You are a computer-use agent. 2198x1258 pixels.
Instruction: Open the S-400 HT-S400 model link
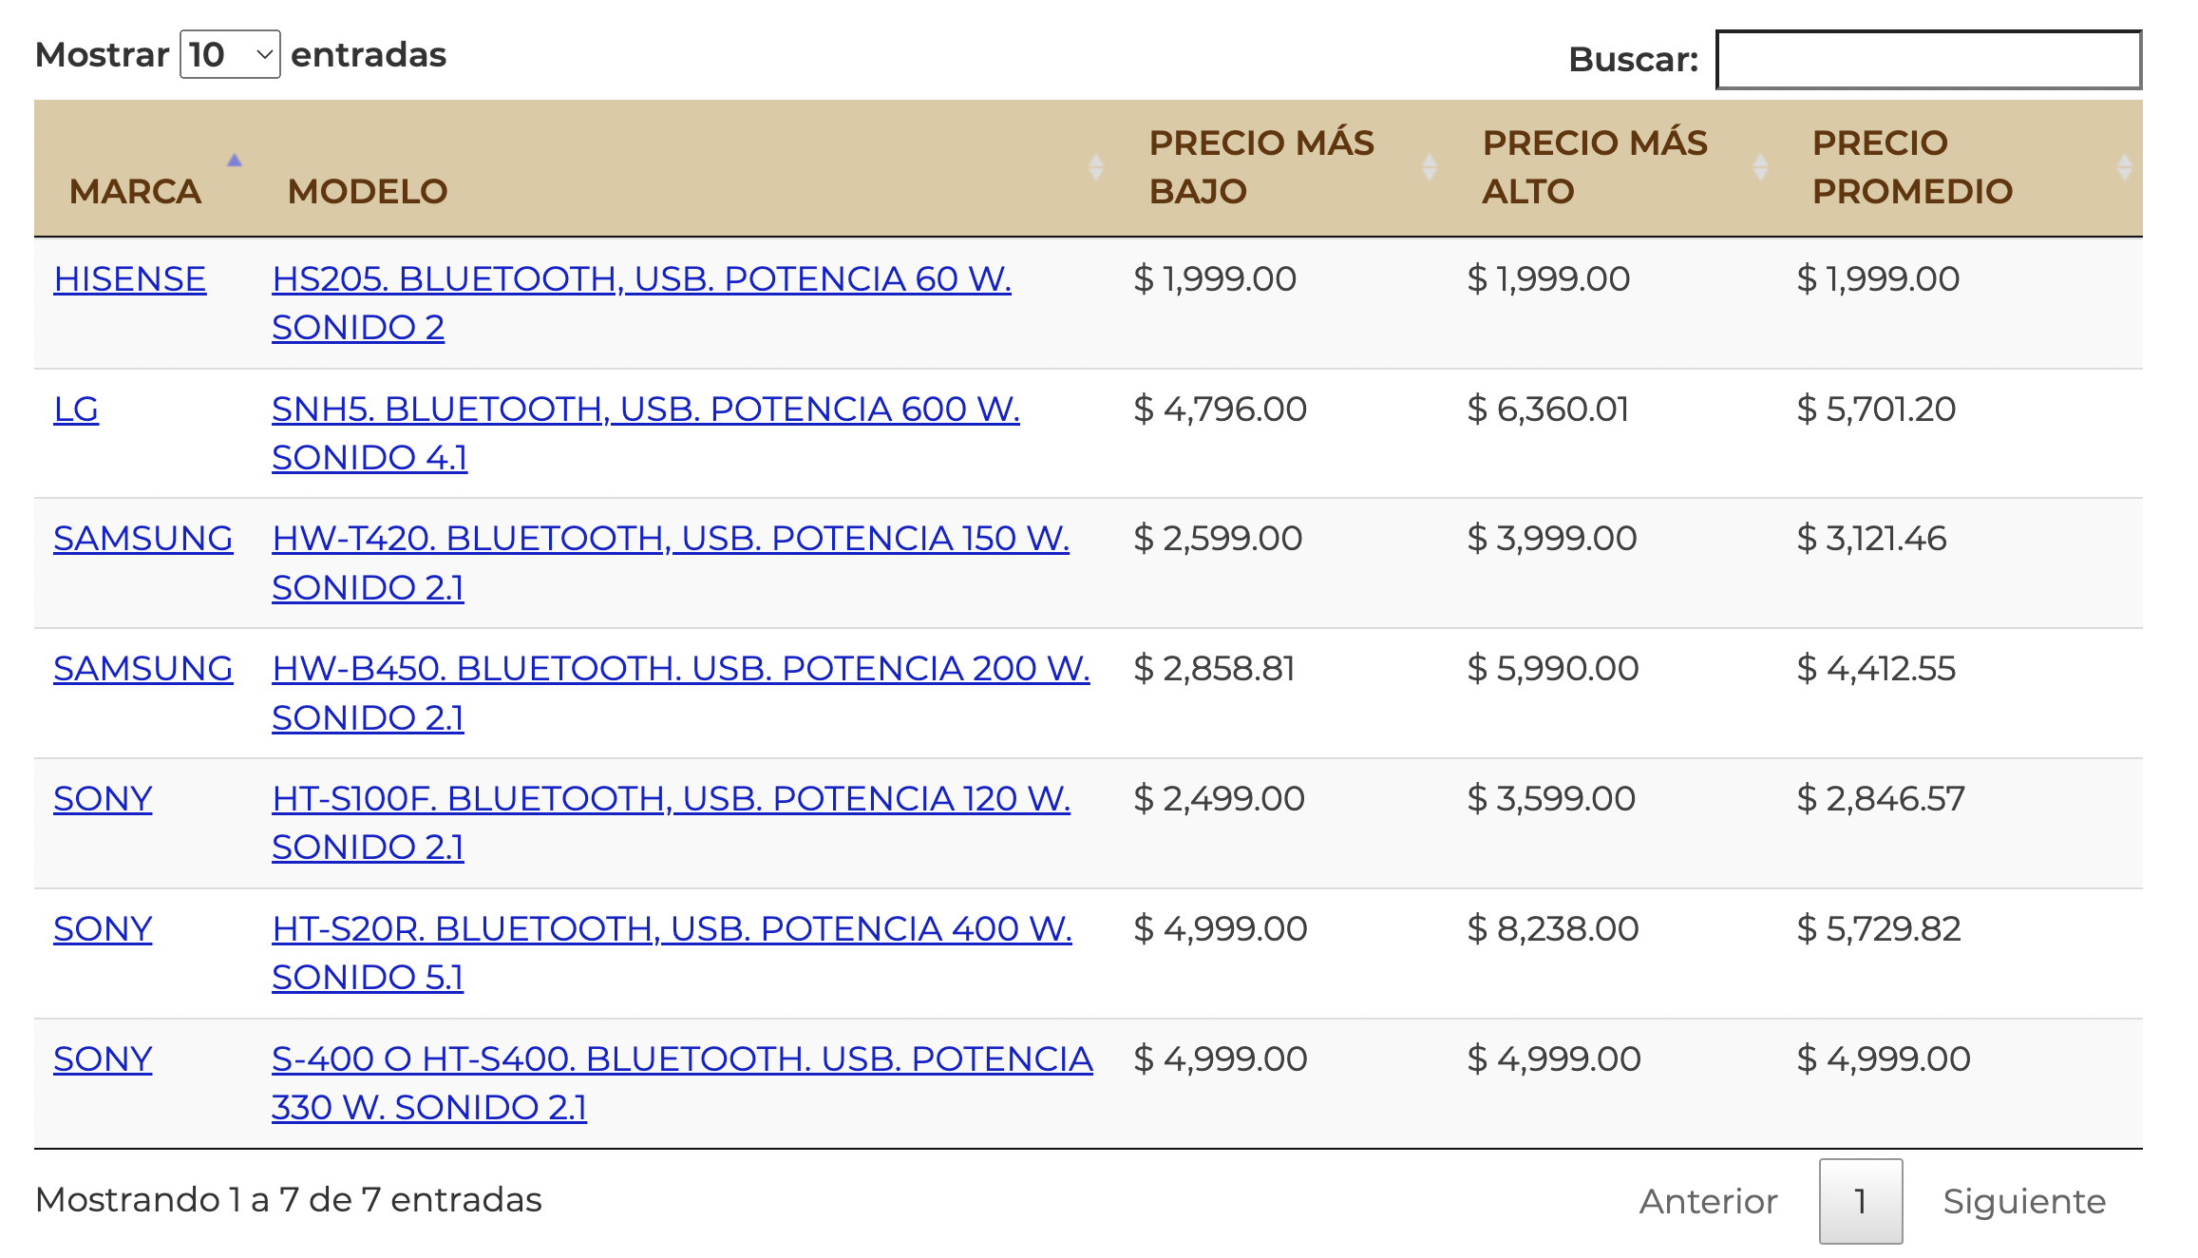click(682, 1059)
